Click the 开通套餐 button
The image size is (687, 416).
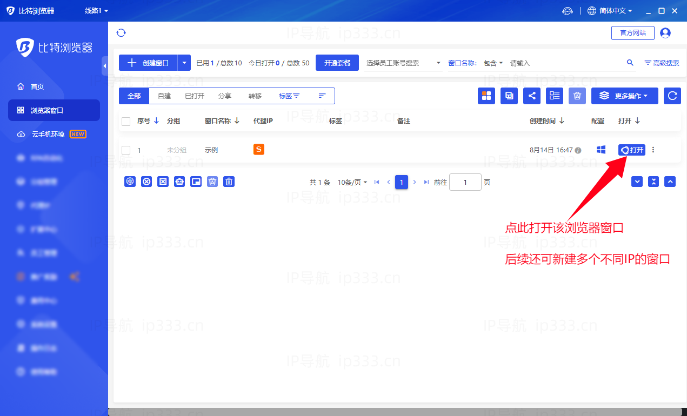click(337, 63)
